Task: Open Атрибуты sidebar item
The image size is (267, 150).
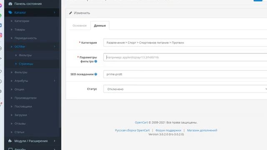Action: (x=21, y=81)
